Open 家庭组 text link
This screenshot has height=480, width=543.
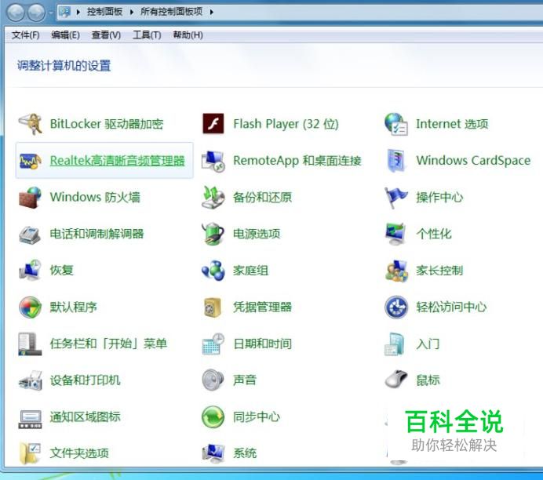tap(251, 271)
